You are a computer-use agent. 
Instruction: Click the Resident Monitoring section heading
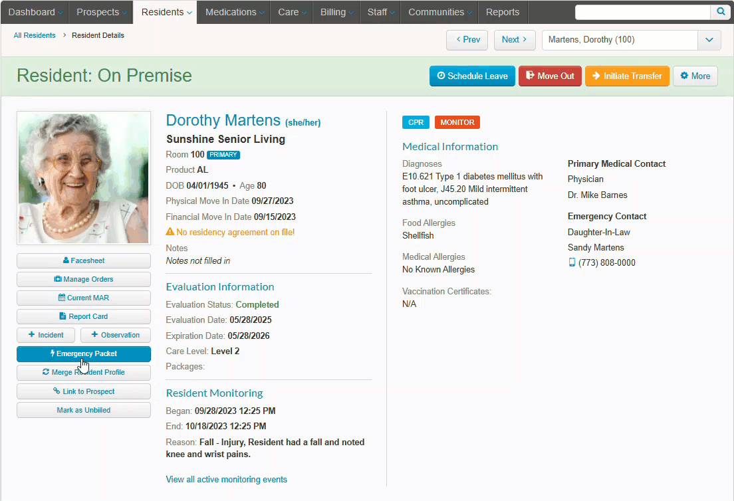[x=214, y=393]
